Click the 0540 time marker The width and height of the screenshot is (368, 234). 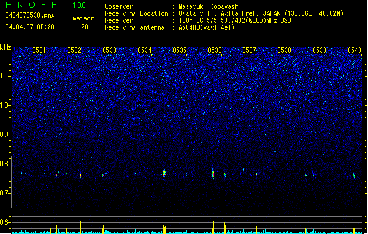click(355, 50)
